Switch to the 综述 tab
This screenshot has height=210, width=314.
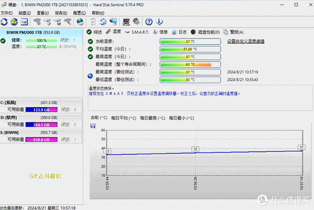click(94, 32)
